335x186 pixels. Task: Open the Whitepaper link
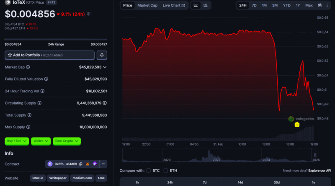(58, 178)
